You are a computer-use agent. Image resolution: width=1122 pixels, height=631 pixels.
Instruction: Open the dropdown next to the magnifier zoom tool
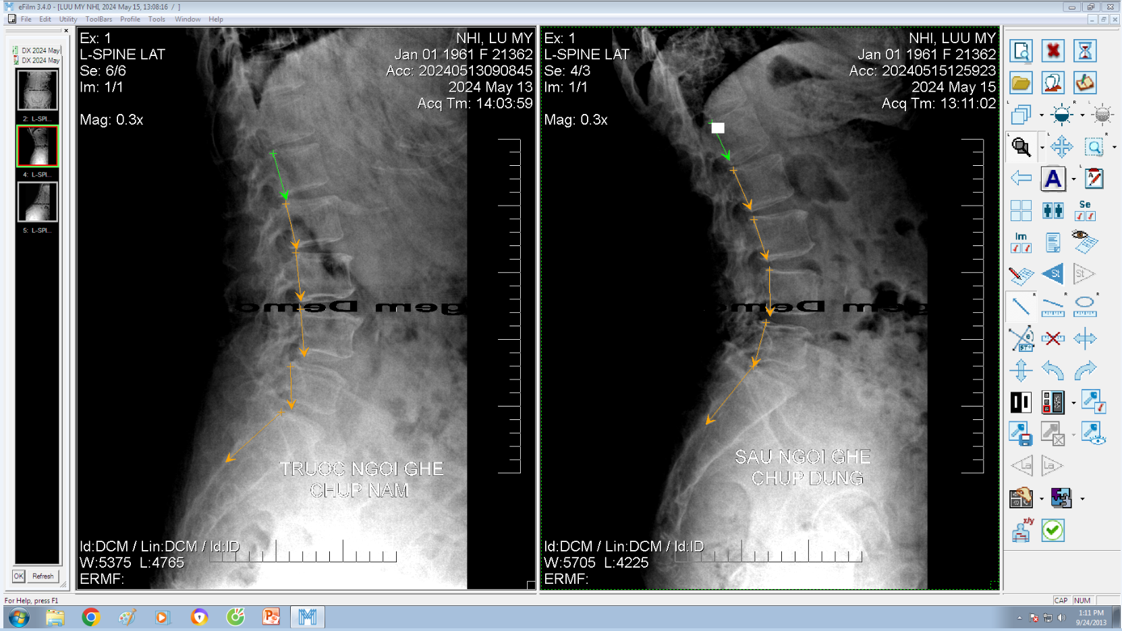(x=1042, y=147)
